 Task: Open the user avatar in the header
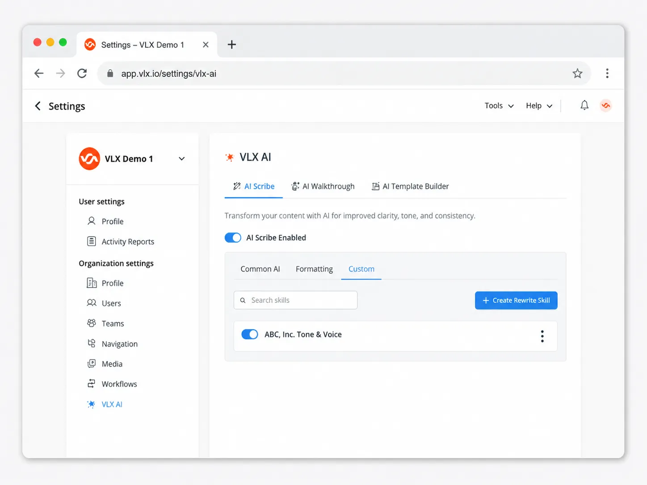click(x=606, y=105)
